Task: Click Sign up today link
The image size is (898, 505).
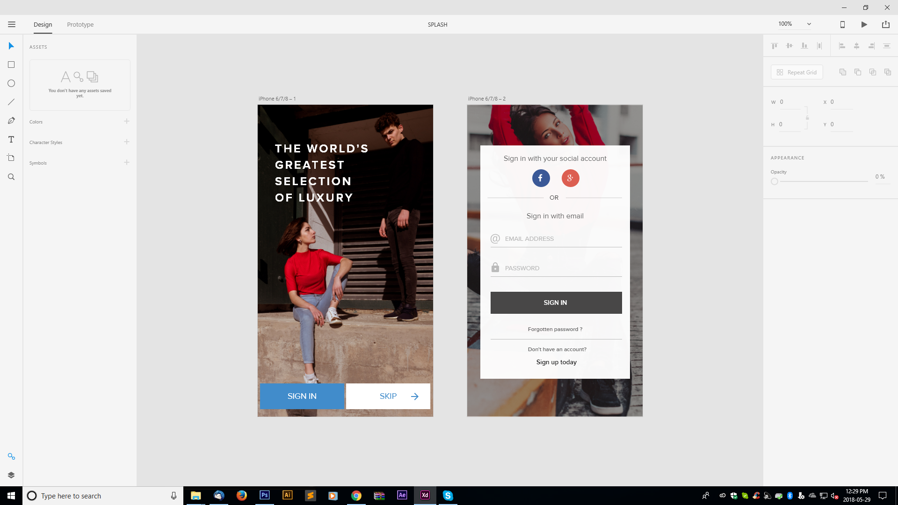Action: [556, 362]
